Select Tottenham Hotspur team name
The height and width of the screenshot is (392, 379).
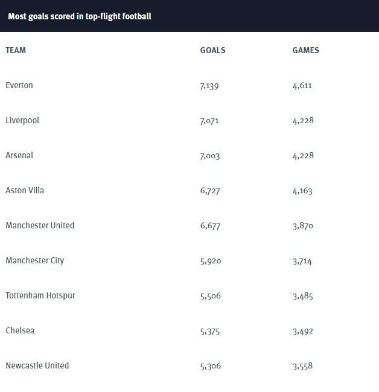click(40, 295)
